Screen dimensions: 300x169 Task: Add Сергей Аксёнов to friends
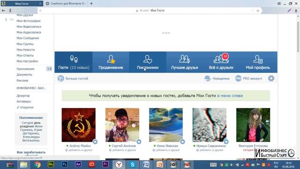point(122,150)
